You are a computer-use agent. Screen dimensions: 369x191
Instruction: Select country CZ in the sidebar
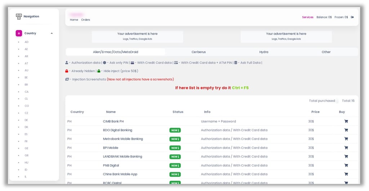pyautogui.click(x=26, y=113)
